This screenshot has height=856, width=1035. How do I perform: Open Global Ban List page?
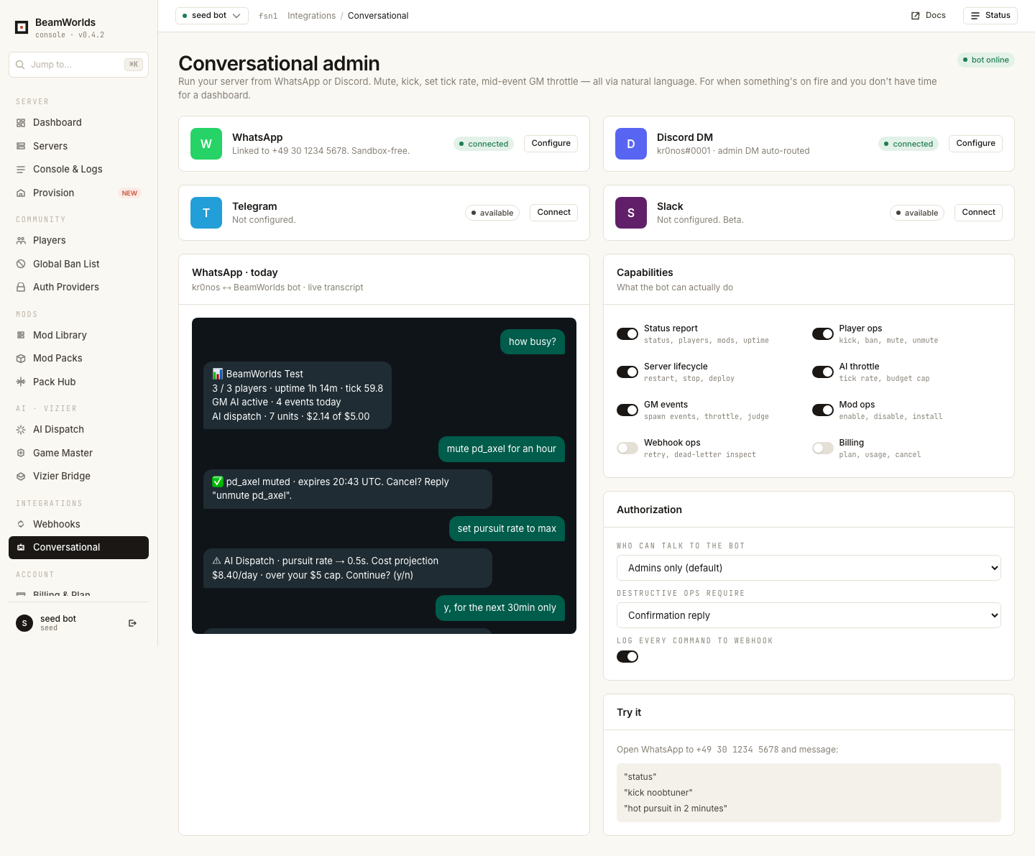pos(78,264)
